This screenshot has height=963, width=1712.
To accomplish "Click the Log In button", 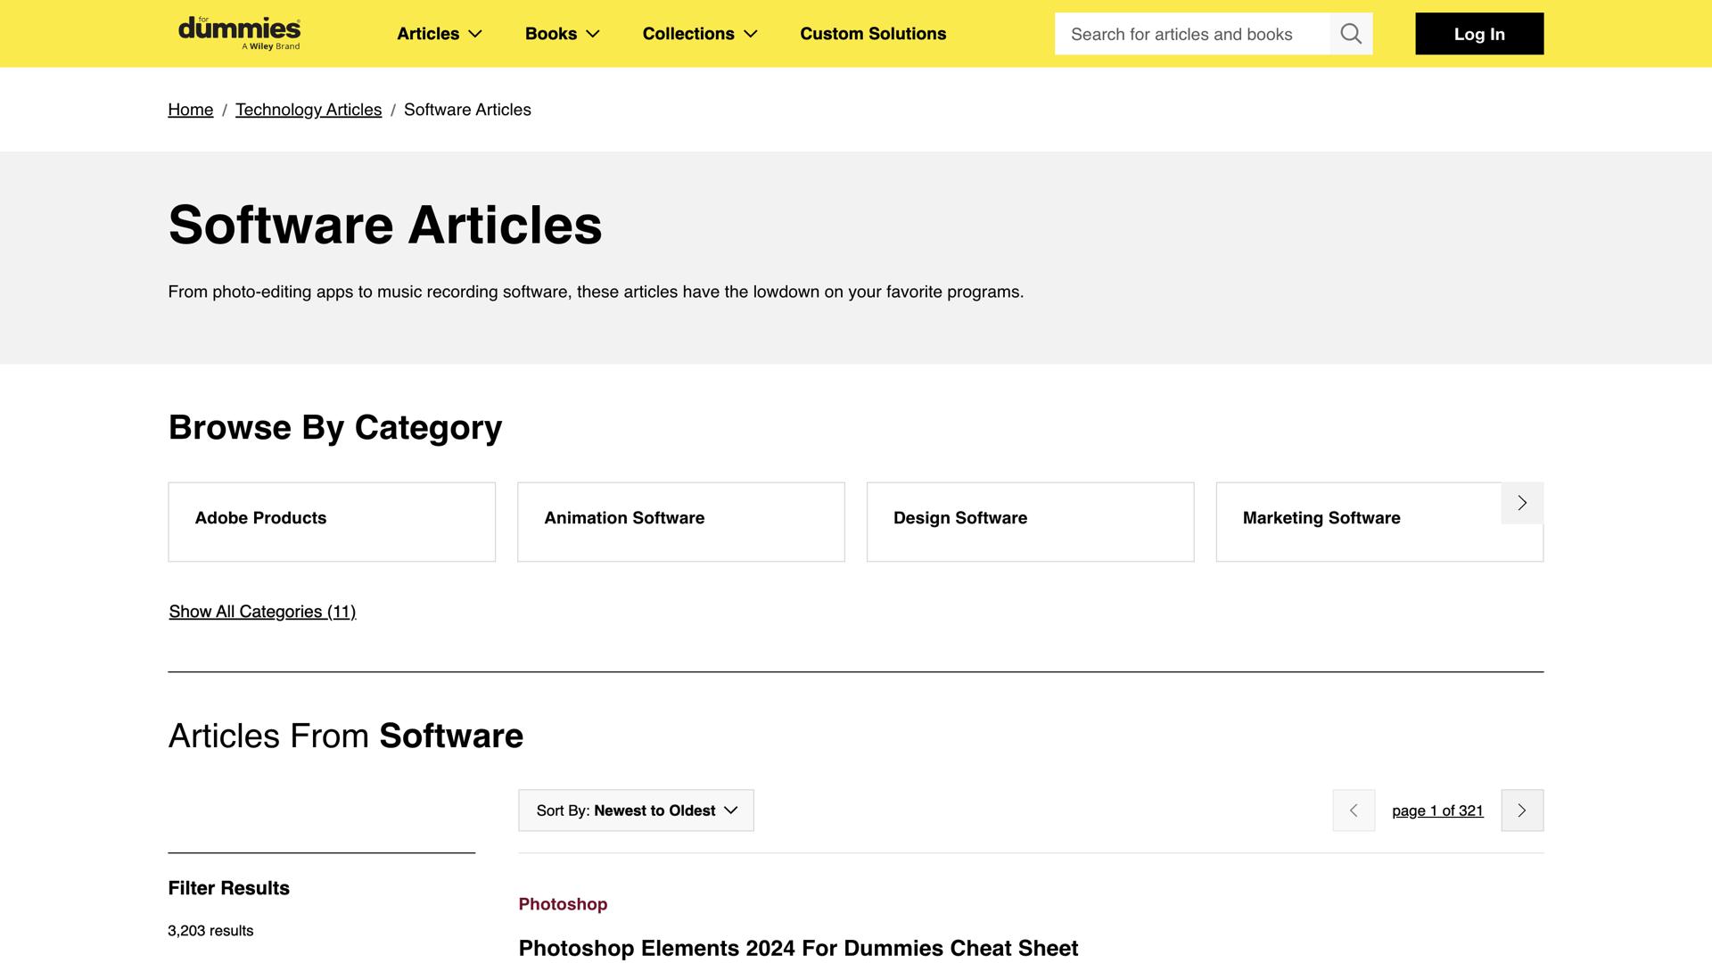I will click(1479, 34).
